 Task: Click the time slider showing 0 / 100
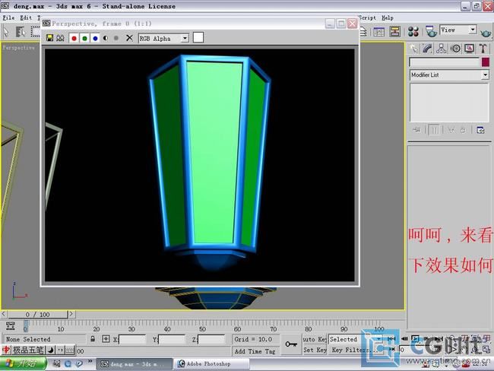pyautogui.click(x=38, y=314)
